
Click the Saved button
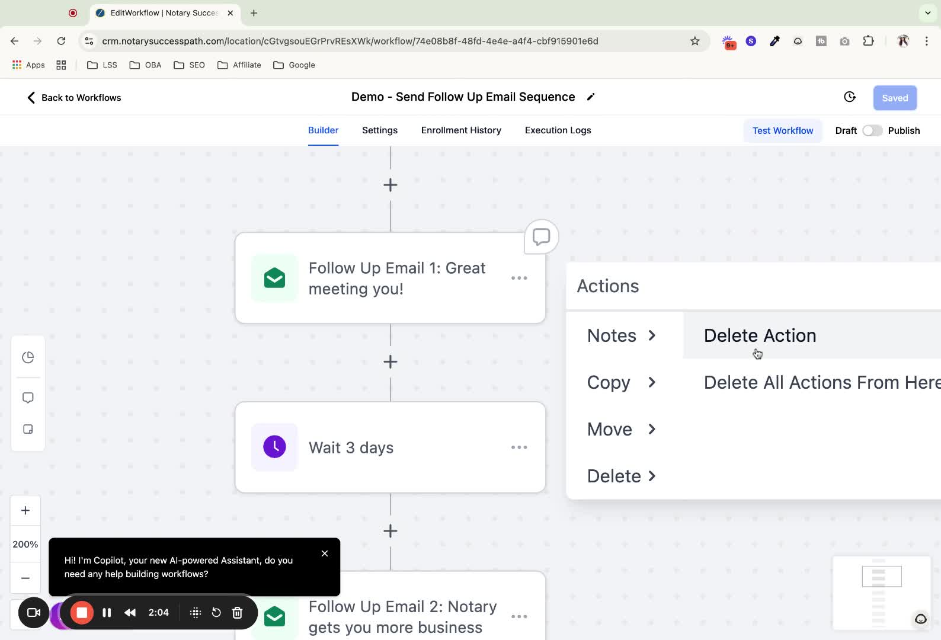coord(895,98)
